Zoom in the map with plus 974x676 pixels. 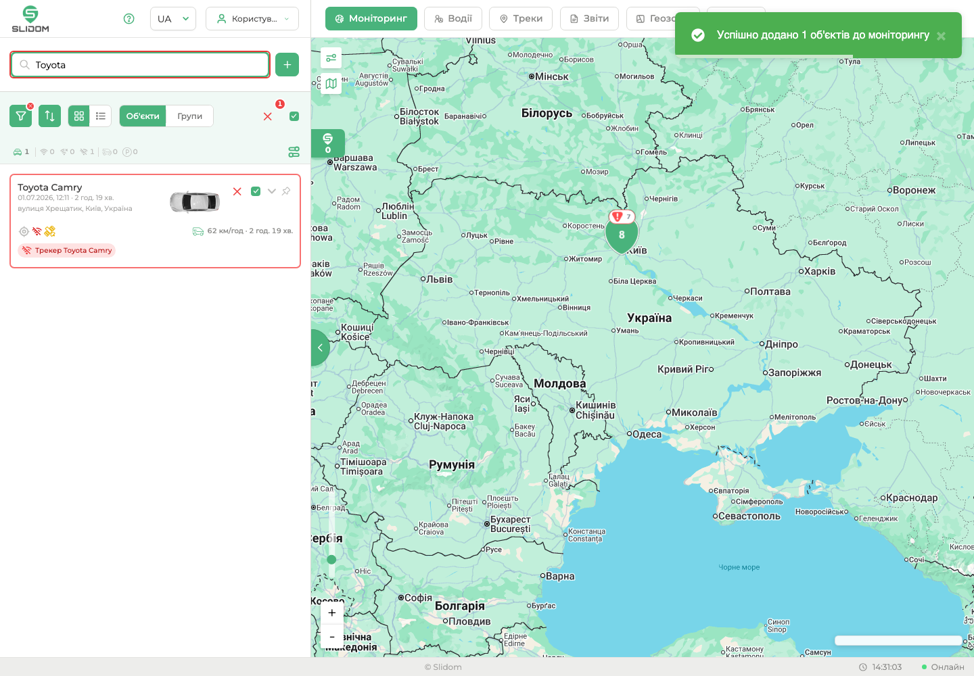[x=332, y=612]
